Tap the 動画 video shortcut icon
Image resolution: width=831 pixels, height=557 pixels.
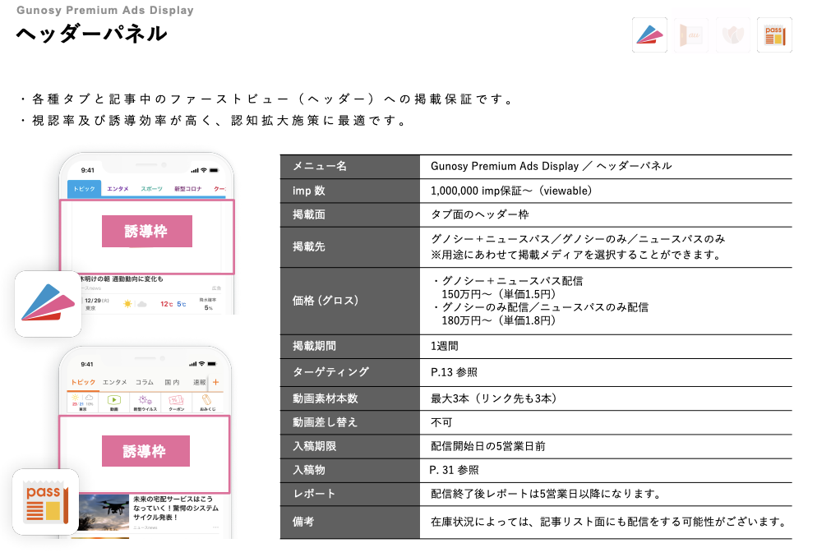(x=114, y=402)
